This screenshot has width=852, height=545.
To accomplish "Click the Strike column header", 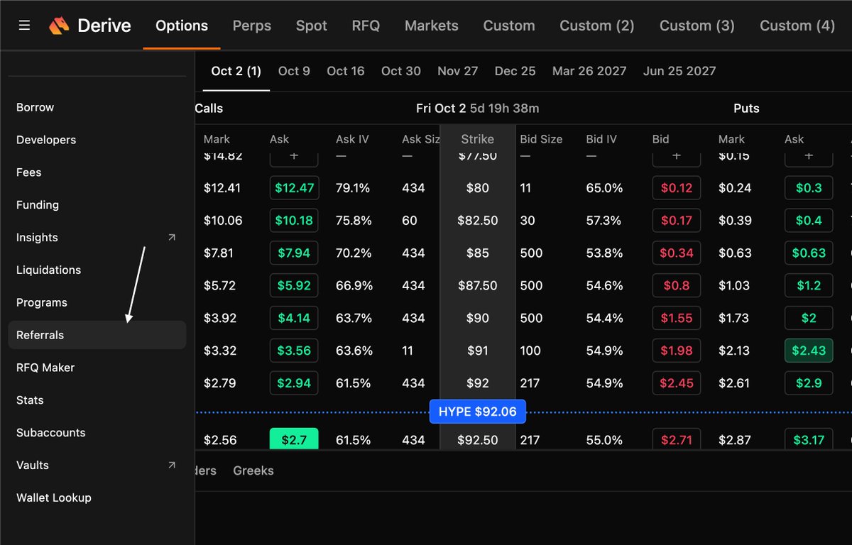I will pos(477,139).
